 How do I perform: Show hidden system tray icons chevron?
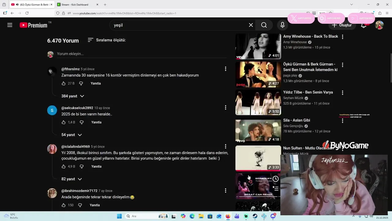point(354,216)
